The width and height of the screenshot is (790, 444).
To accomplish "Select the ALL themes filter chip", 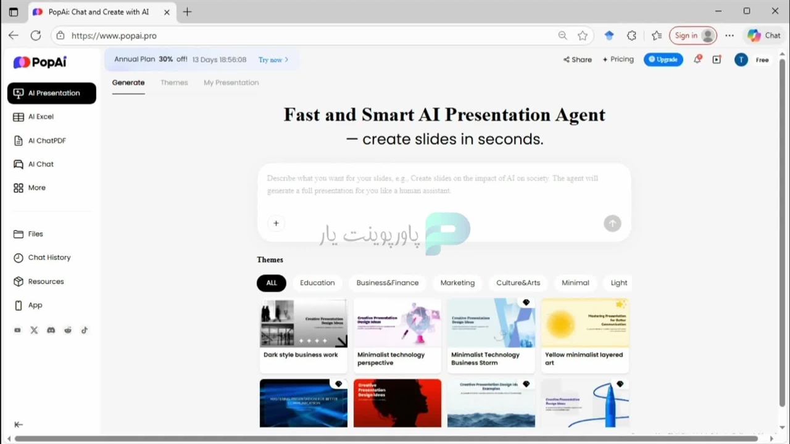I will pos(272,283).
